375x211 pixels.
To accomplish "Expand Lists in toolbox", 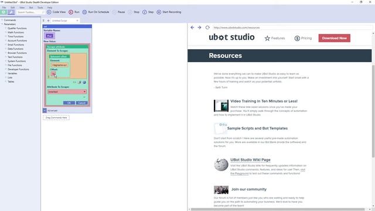I will tap(6, 77).
